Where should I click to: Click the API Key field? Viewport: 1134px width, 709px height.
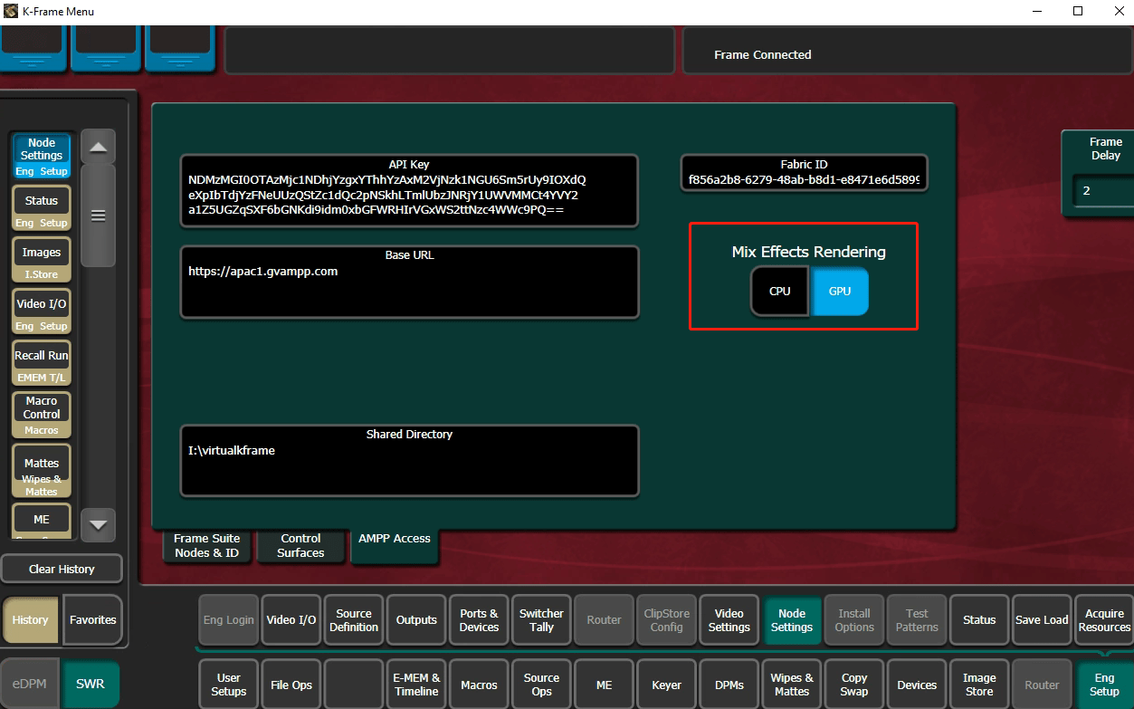(409, 190)
